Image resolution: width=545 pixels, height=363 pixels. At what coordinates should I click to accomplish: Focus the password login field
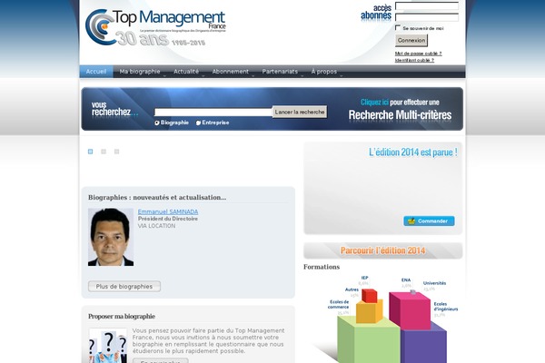tap(427, 17)
